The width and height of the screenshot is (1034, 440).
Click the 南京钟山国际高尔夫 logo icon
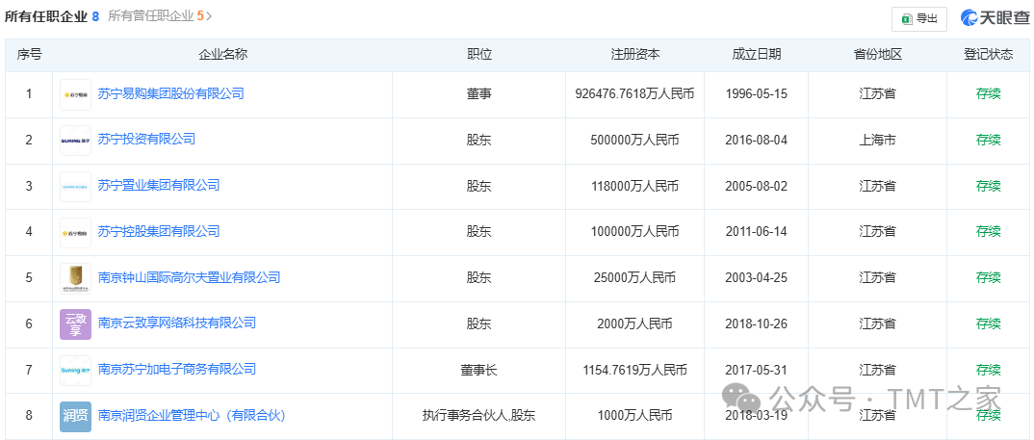pyautogui.click(x=75, y=278)
